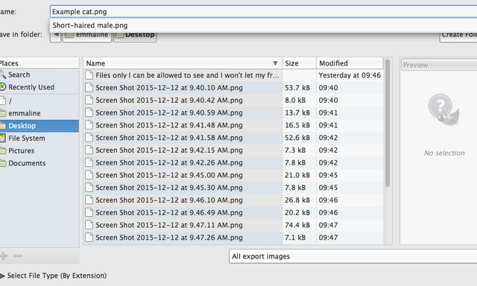Click the minus icon to remove bookmark
Screen dimensions: 477x286
coord(18,256)
